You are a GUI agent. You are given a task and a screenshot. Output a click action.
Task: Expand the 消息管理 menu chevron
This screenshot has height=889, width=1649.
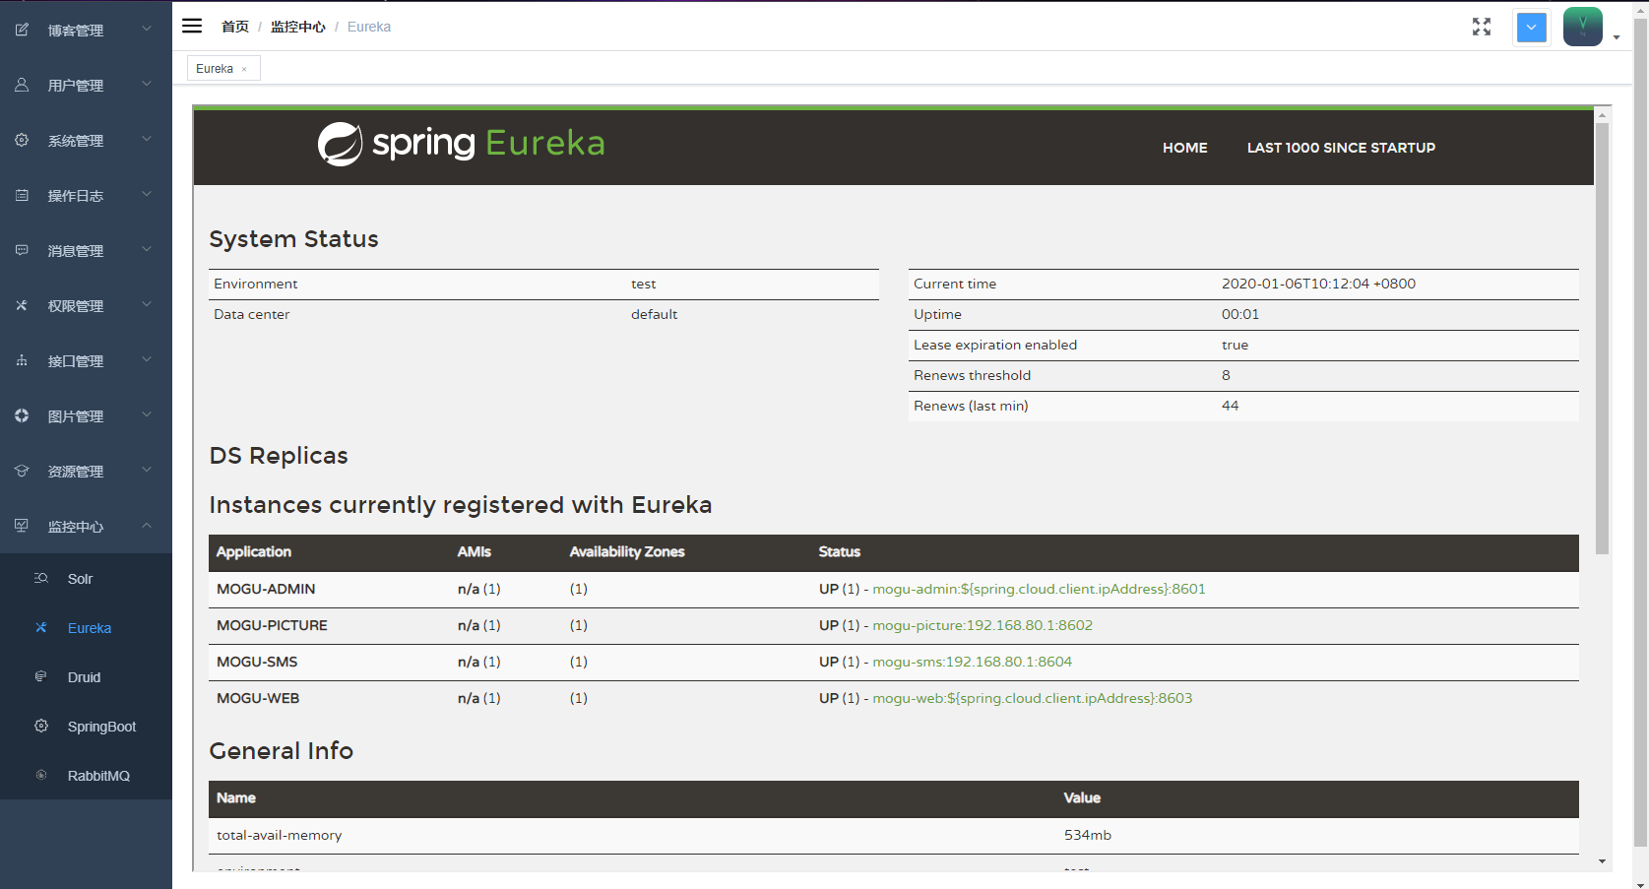(x=147, y=250)
